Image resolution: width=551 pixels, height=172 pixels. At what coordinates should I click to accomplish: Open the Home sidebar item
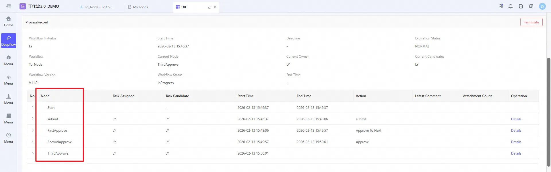pyautogui.click(x=9, y=21)
